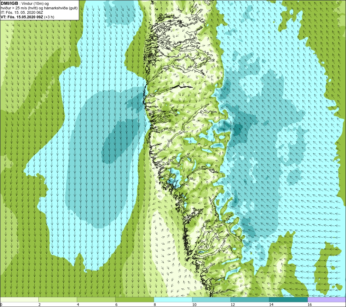Click the 'DMI/IGB : Vindur (10m) og' title line

pyautogui.click(x=25, y=3)
